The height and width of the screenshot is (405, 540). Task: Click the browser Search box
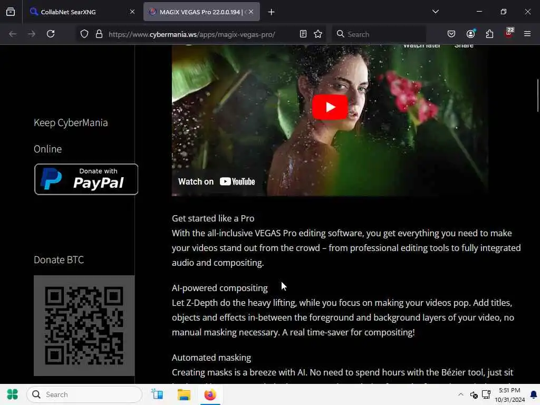pos(379,34)
